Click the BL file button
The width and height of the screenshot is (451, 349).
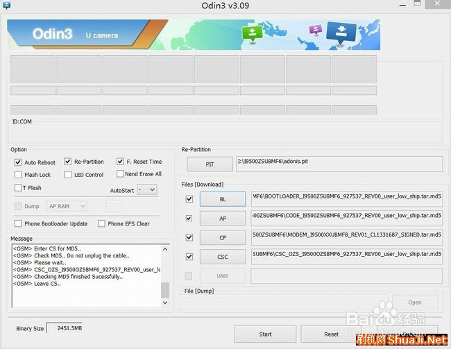pos(223,199)
